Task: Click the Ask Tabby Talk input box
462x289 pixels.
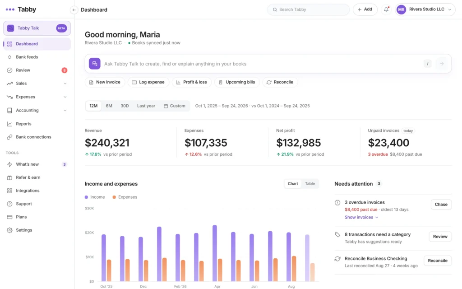Action: 268,64
